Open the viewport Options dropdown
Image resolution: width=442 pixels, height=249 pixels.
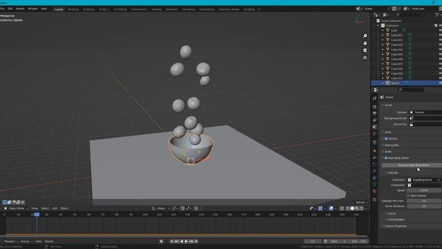[x=361, y=203]
